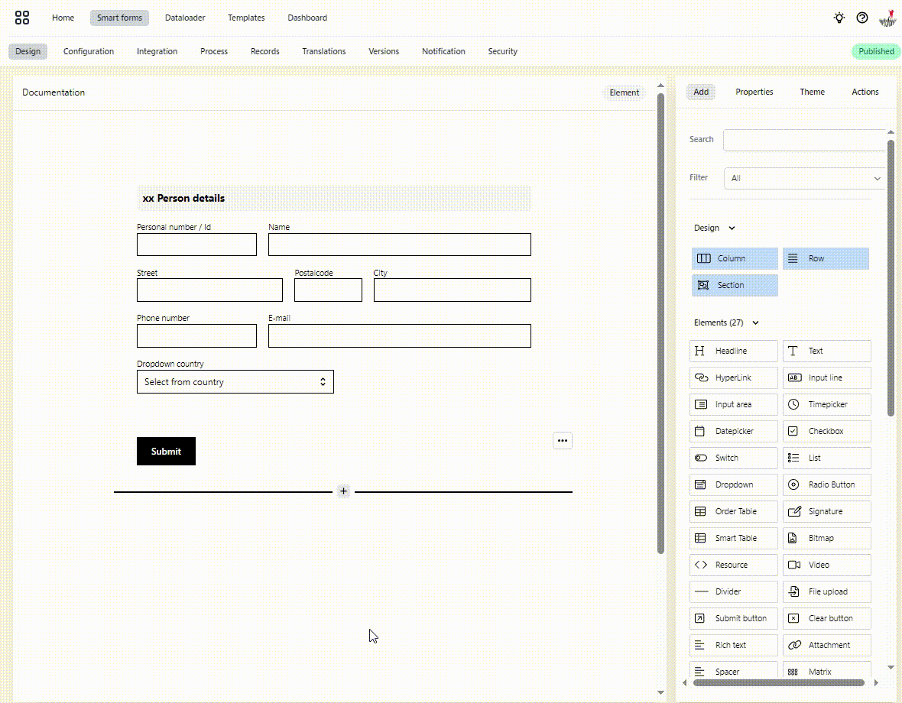Open the Filter dropdown showing All
Screen dimensions: 902x703
[803, 178]
